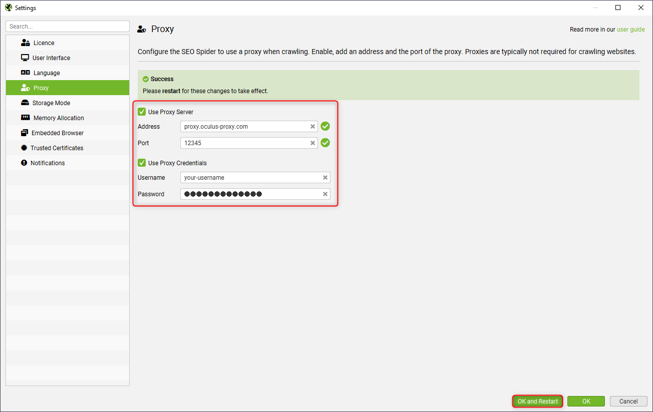Go to Storage Mode settings
The image size is (653, 412).
coord(68,103)
